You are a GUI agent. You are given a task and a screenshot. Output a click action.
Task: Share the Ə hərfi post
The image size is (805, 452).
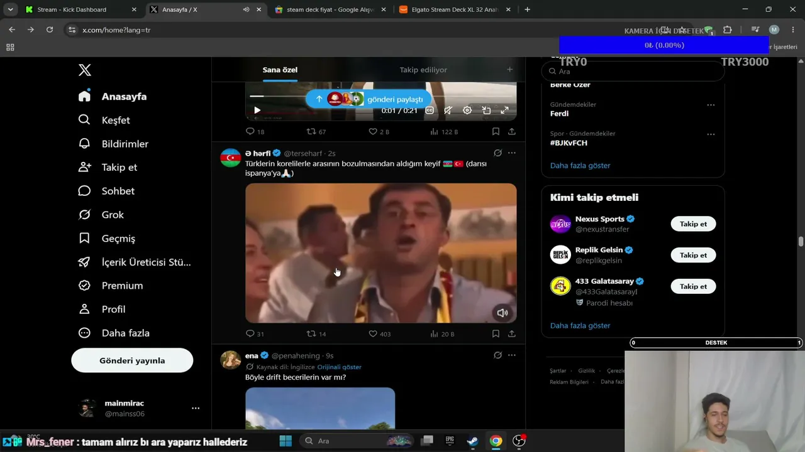(x=512, y=334)
